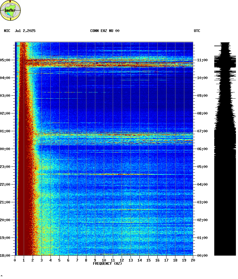Click the UTC time label "10:00"

coord(202,78)
